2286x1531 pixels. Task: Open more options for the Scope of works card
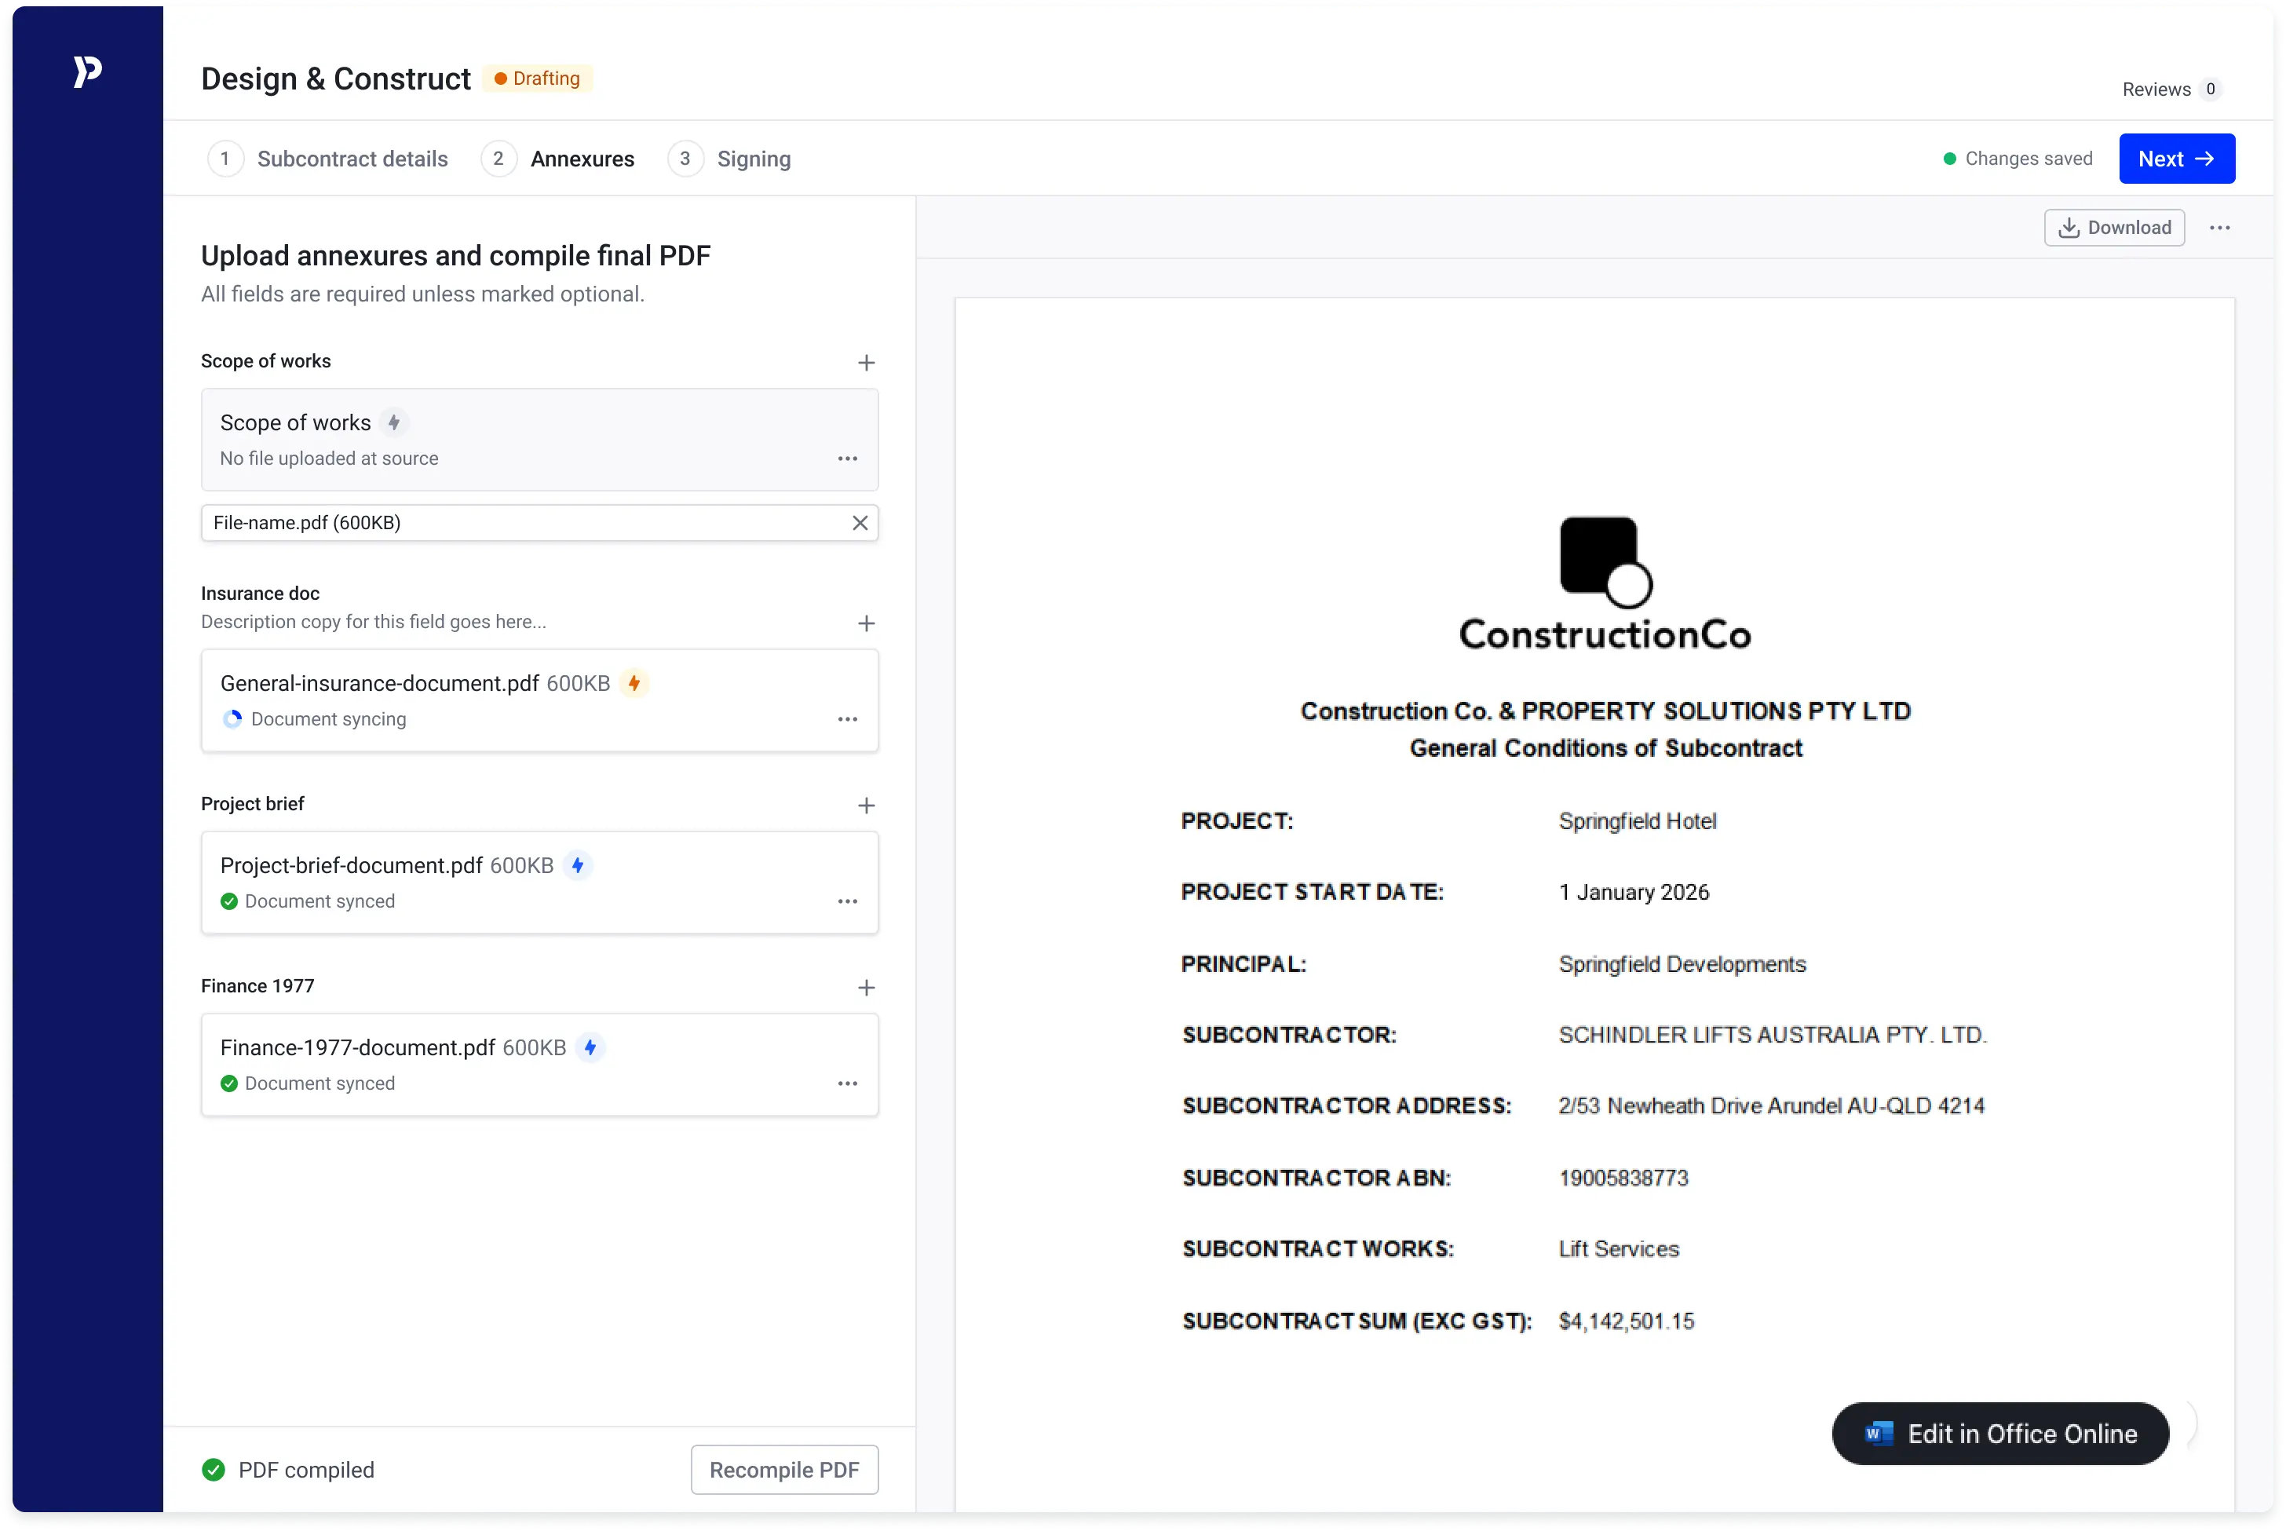tap(847, 459)
